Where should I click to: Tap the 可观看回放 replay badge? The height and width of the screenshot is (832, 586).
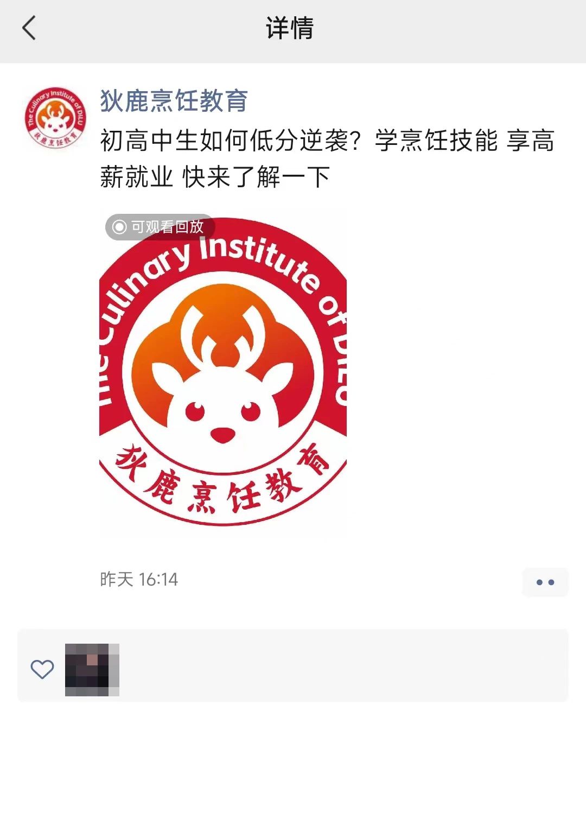(x=160, y=227)
